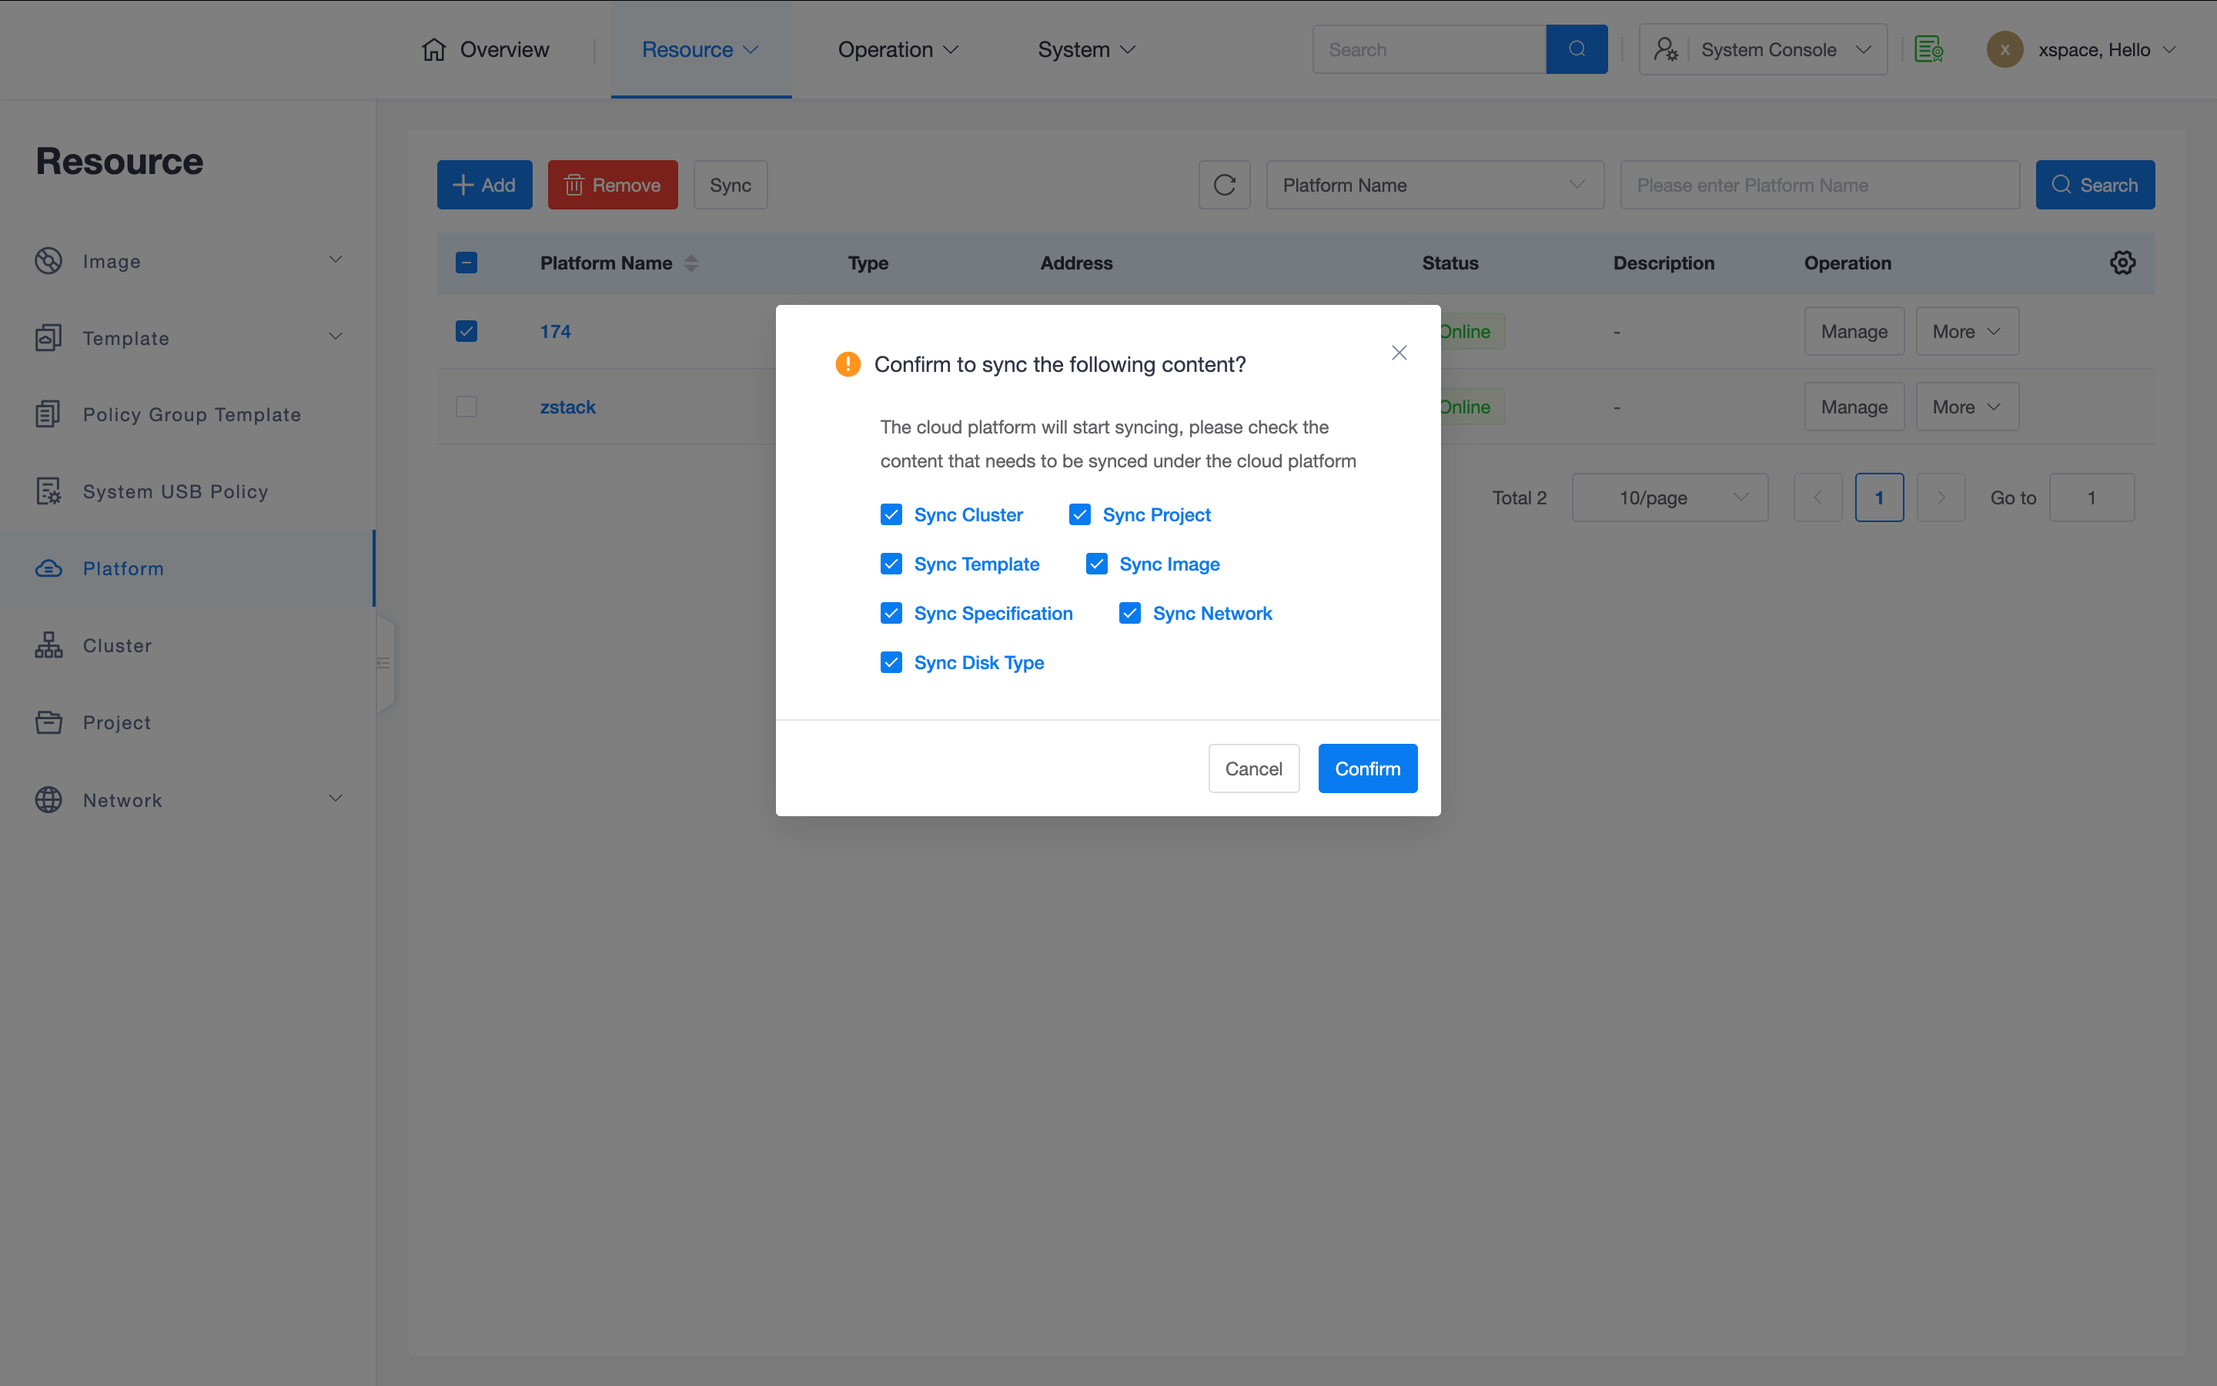Disable the Sync Network checkbox
2217x1386 pixels.
point(1129,613)
